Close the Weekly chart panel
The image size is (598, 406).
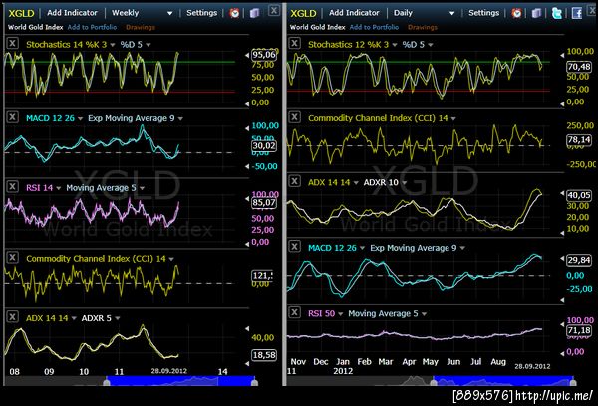click(274, 10)
